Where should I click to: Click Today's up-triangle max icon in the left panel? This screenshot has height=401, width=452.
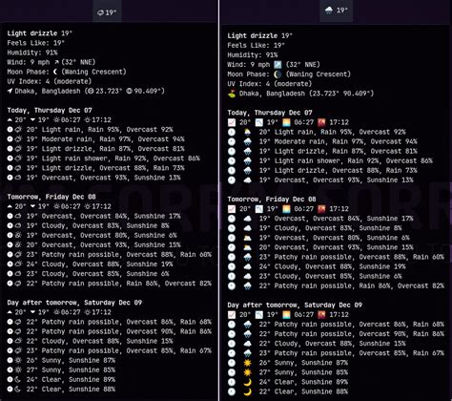point(10,120)
